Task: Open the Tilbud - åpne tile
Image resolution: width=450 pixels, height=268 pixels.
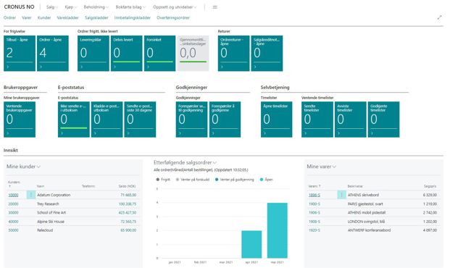Action: pyautogui.click(x=20, y=54)
